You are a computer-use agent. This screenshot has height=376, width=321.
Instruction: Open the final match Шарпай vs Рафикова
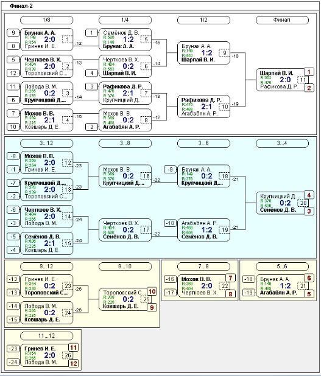(x=280, y=80)
